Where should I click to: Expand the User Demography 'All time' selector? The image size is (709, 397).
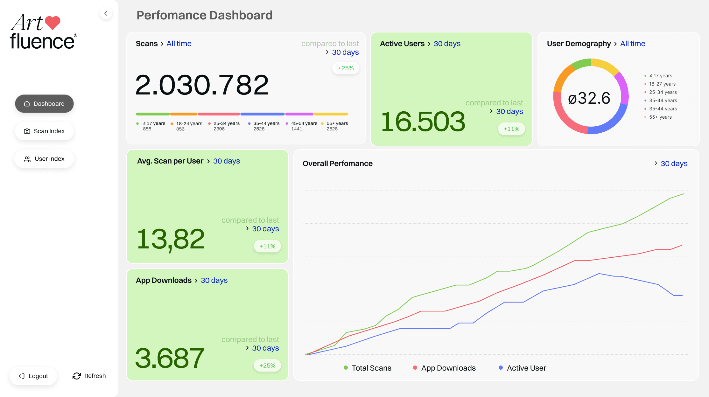coord(632,44)
